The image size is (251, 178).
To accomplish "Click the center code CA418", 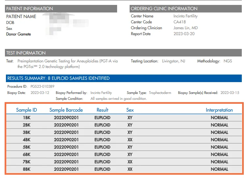I will (180, 22).
